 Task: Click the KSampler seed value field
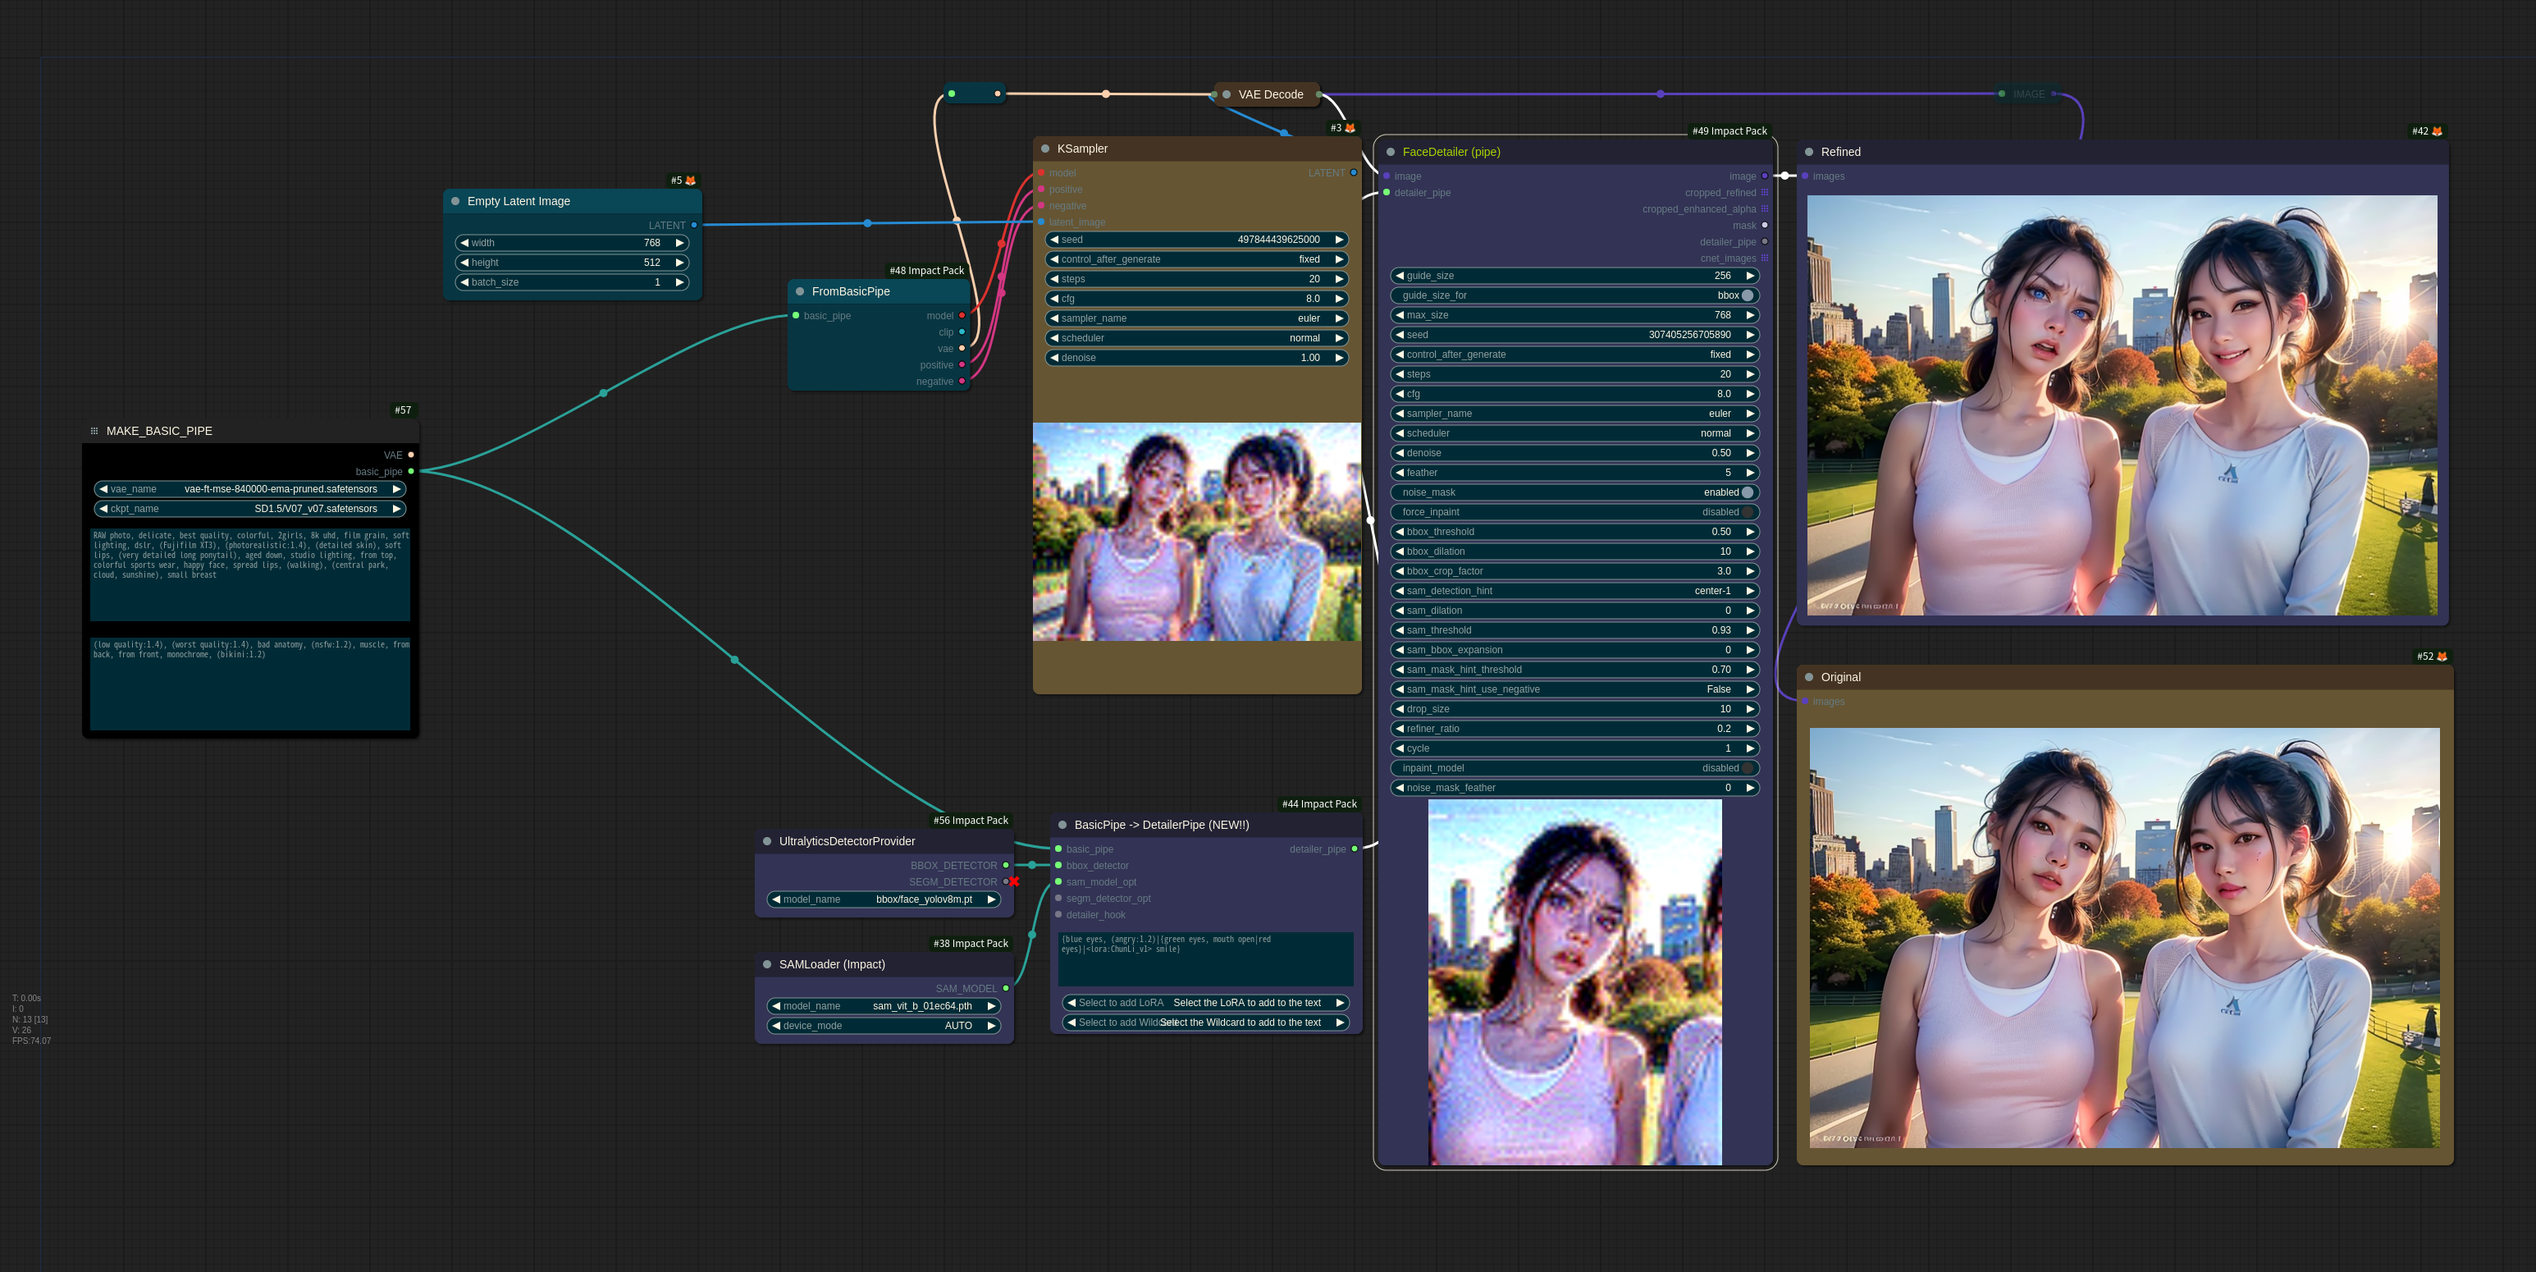coord(1196,240)
